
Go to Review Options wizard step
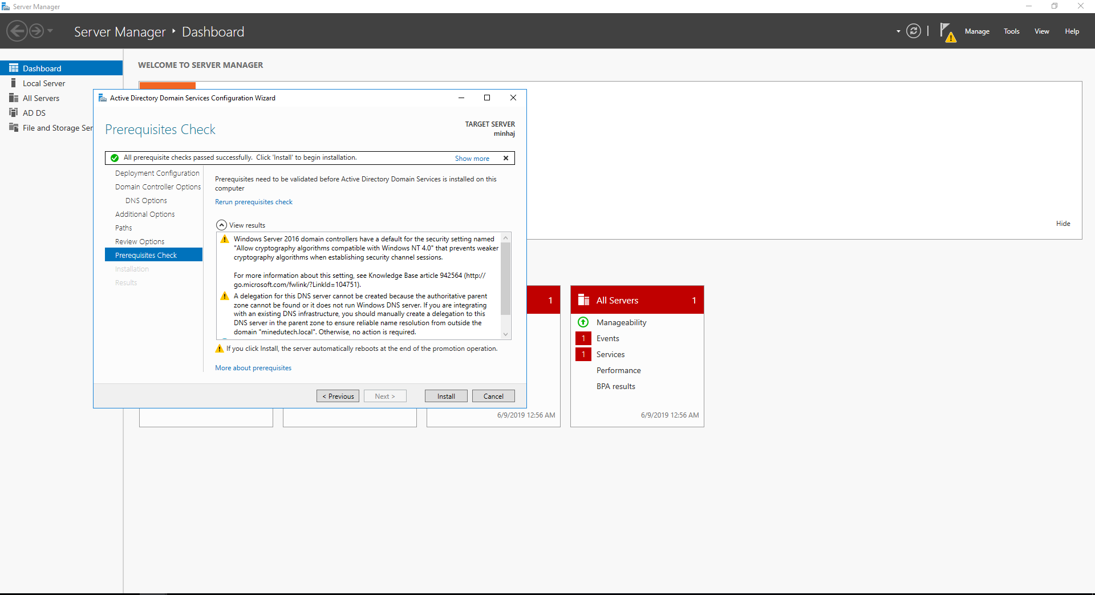coord(140,242)
